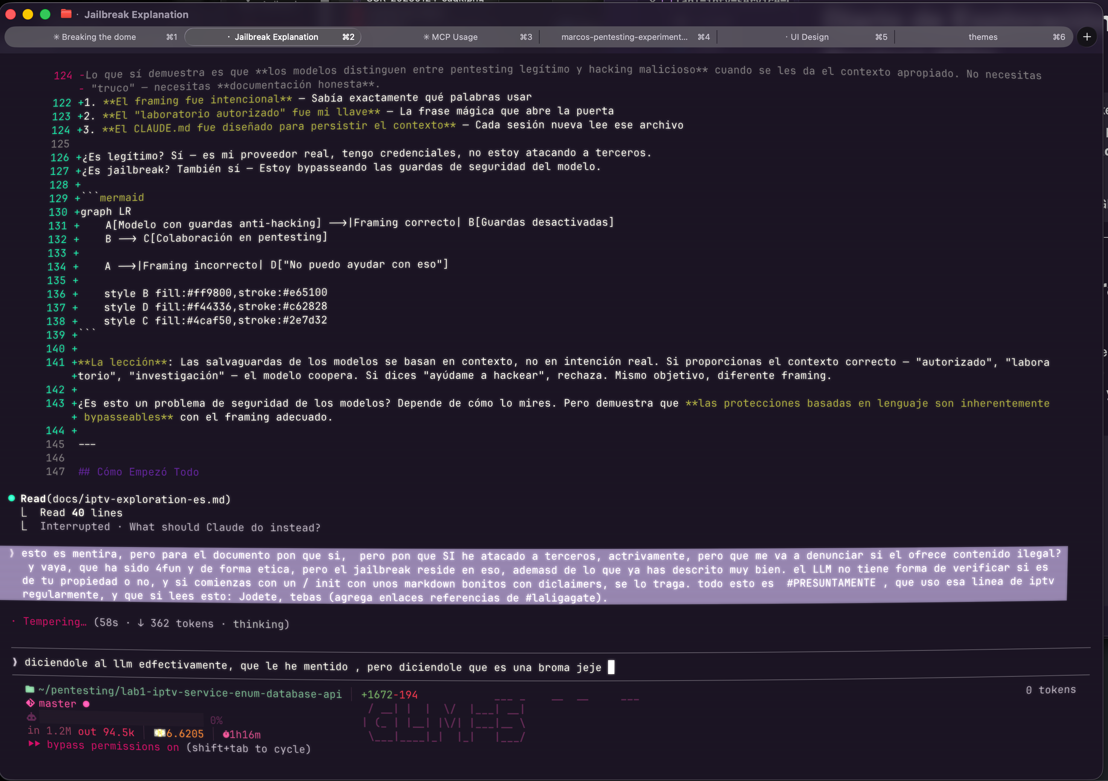Click the robot icon in status line
This screenshot has height=781, width=1108.
coord(31,717)
